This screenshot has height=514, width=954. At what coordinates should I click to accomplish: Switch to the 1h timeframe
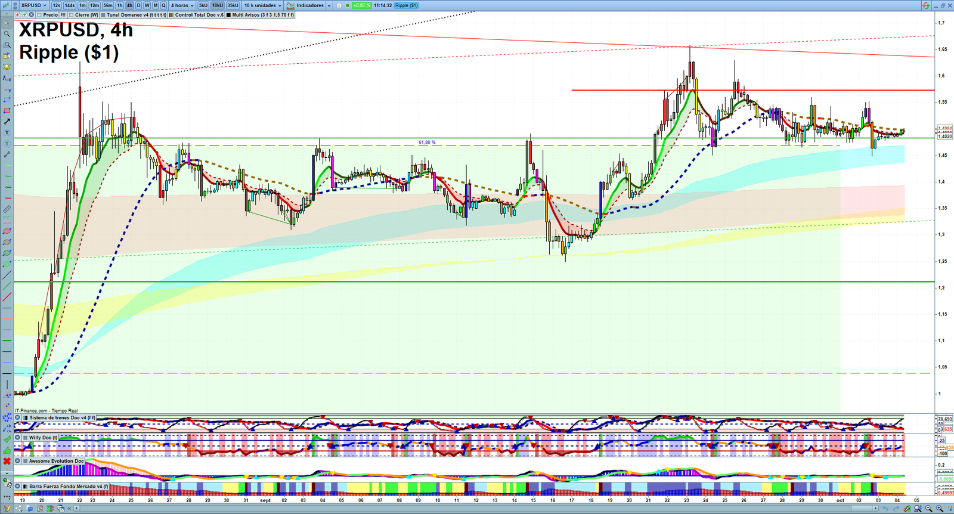120,5
